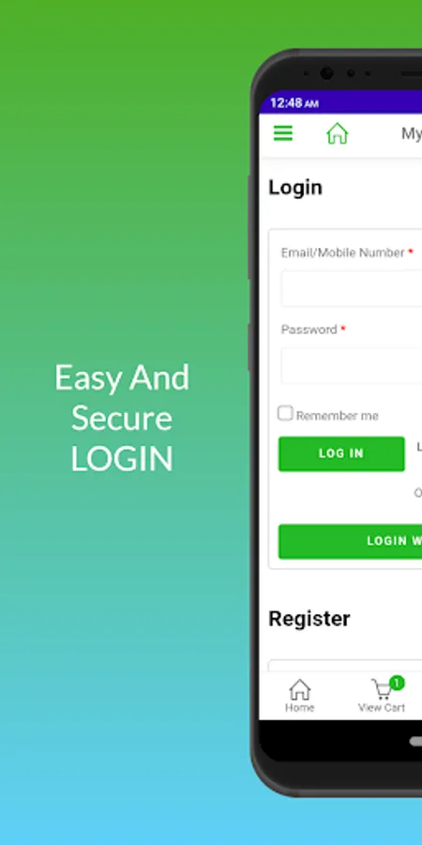Click the Register section heading

click(309, 619)
